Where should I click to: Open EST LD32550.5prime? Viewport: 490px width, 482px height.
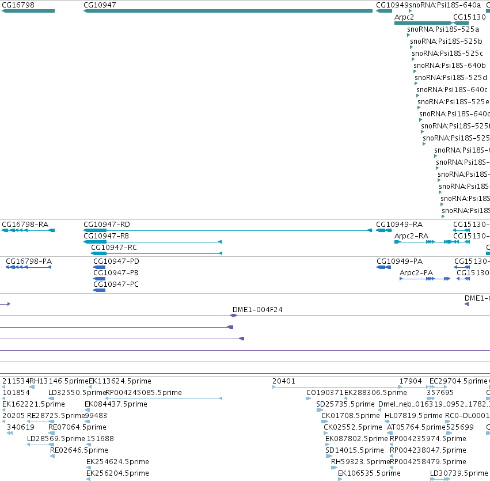pos(78,393)
